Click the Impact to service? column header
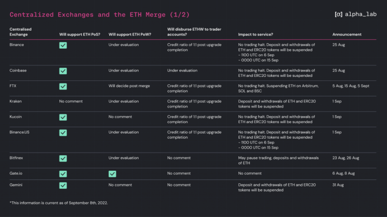Viewport: 387px width, 217px height. [255, 35]
